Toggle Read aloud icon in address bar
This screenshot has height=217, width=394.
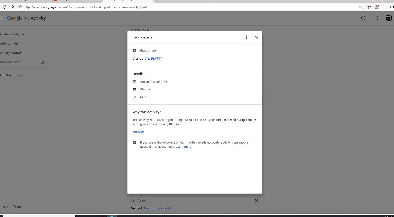pos(360,7)
